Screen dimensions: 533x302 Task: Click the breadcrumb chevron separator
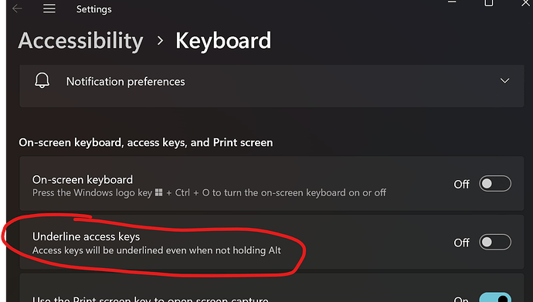(x=160, y=41)
